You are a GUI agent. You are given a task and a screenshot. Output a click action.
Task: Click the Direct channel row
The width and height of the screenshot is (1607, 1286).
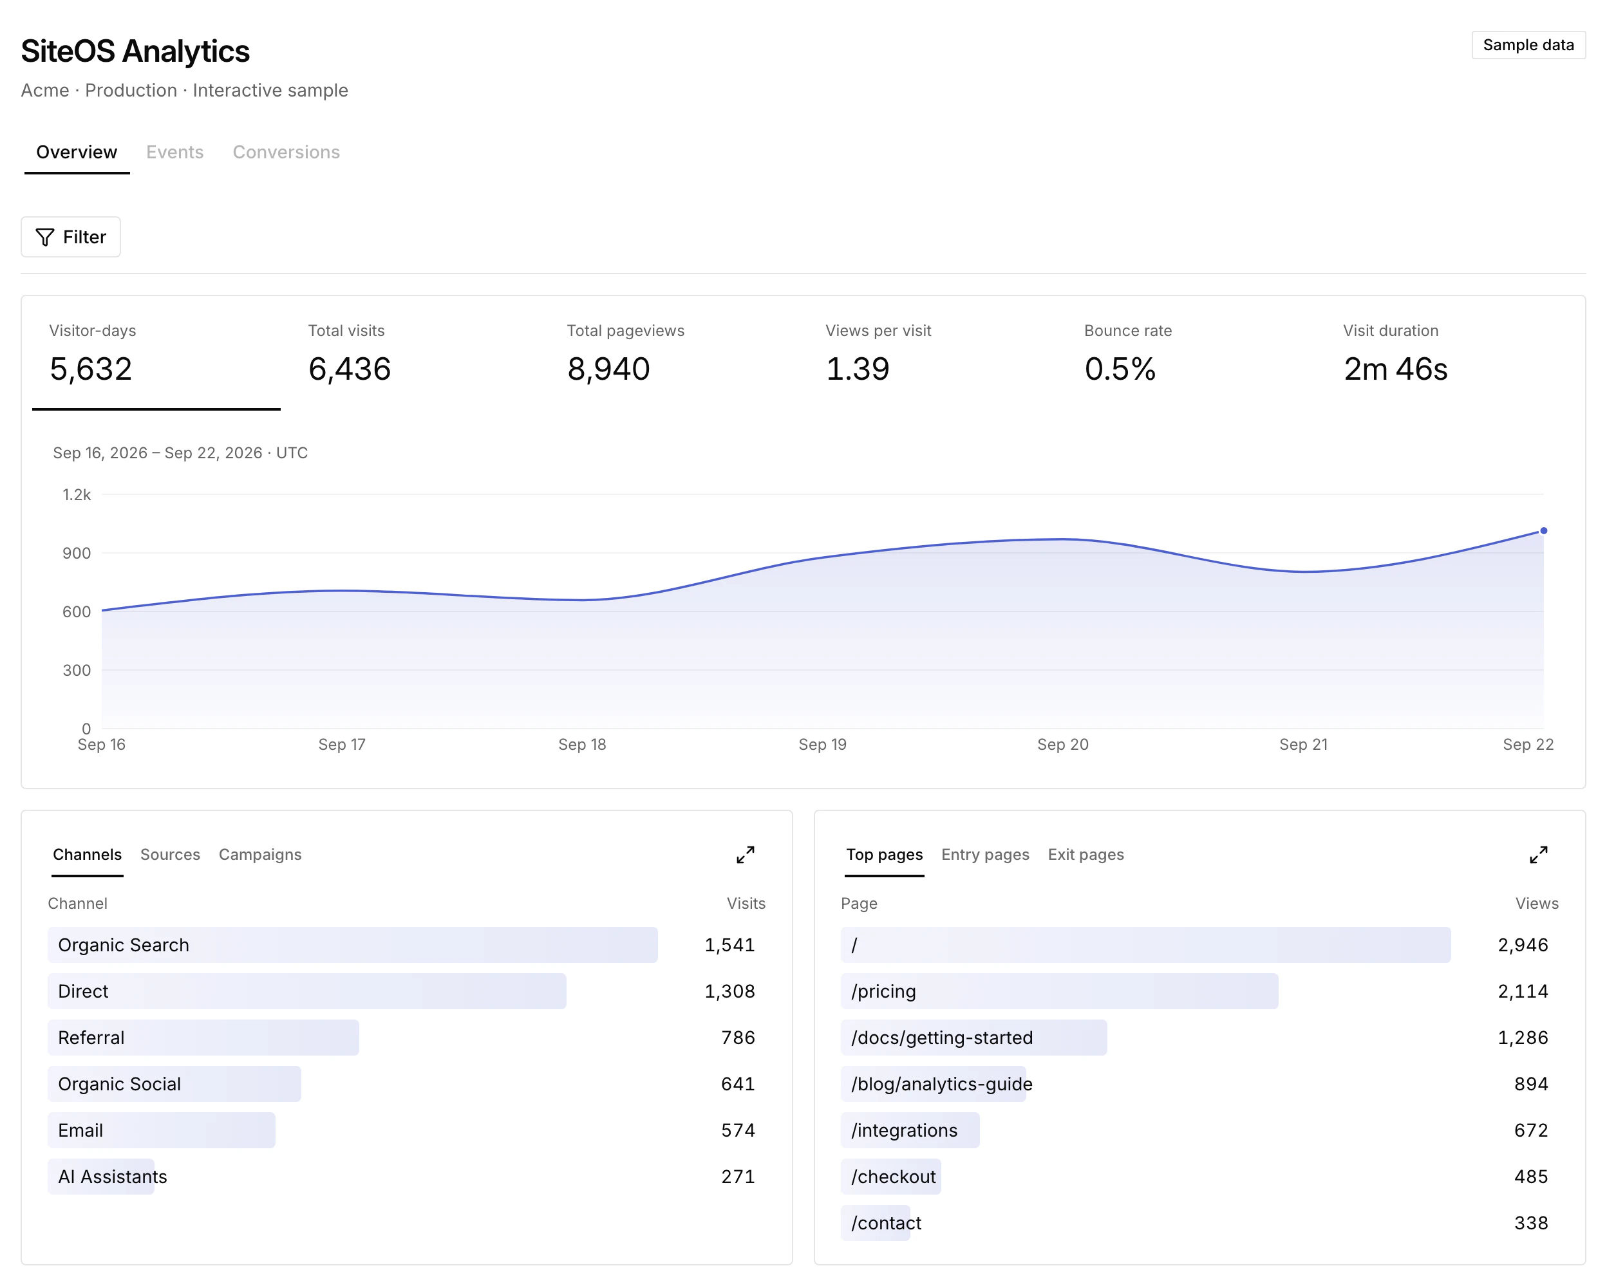[x=406, y=991]
